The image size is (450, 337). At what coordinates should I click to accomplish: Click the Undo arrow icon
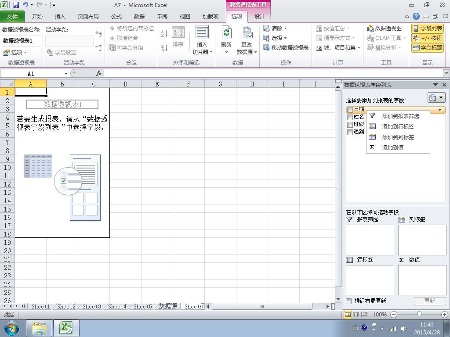25,5
